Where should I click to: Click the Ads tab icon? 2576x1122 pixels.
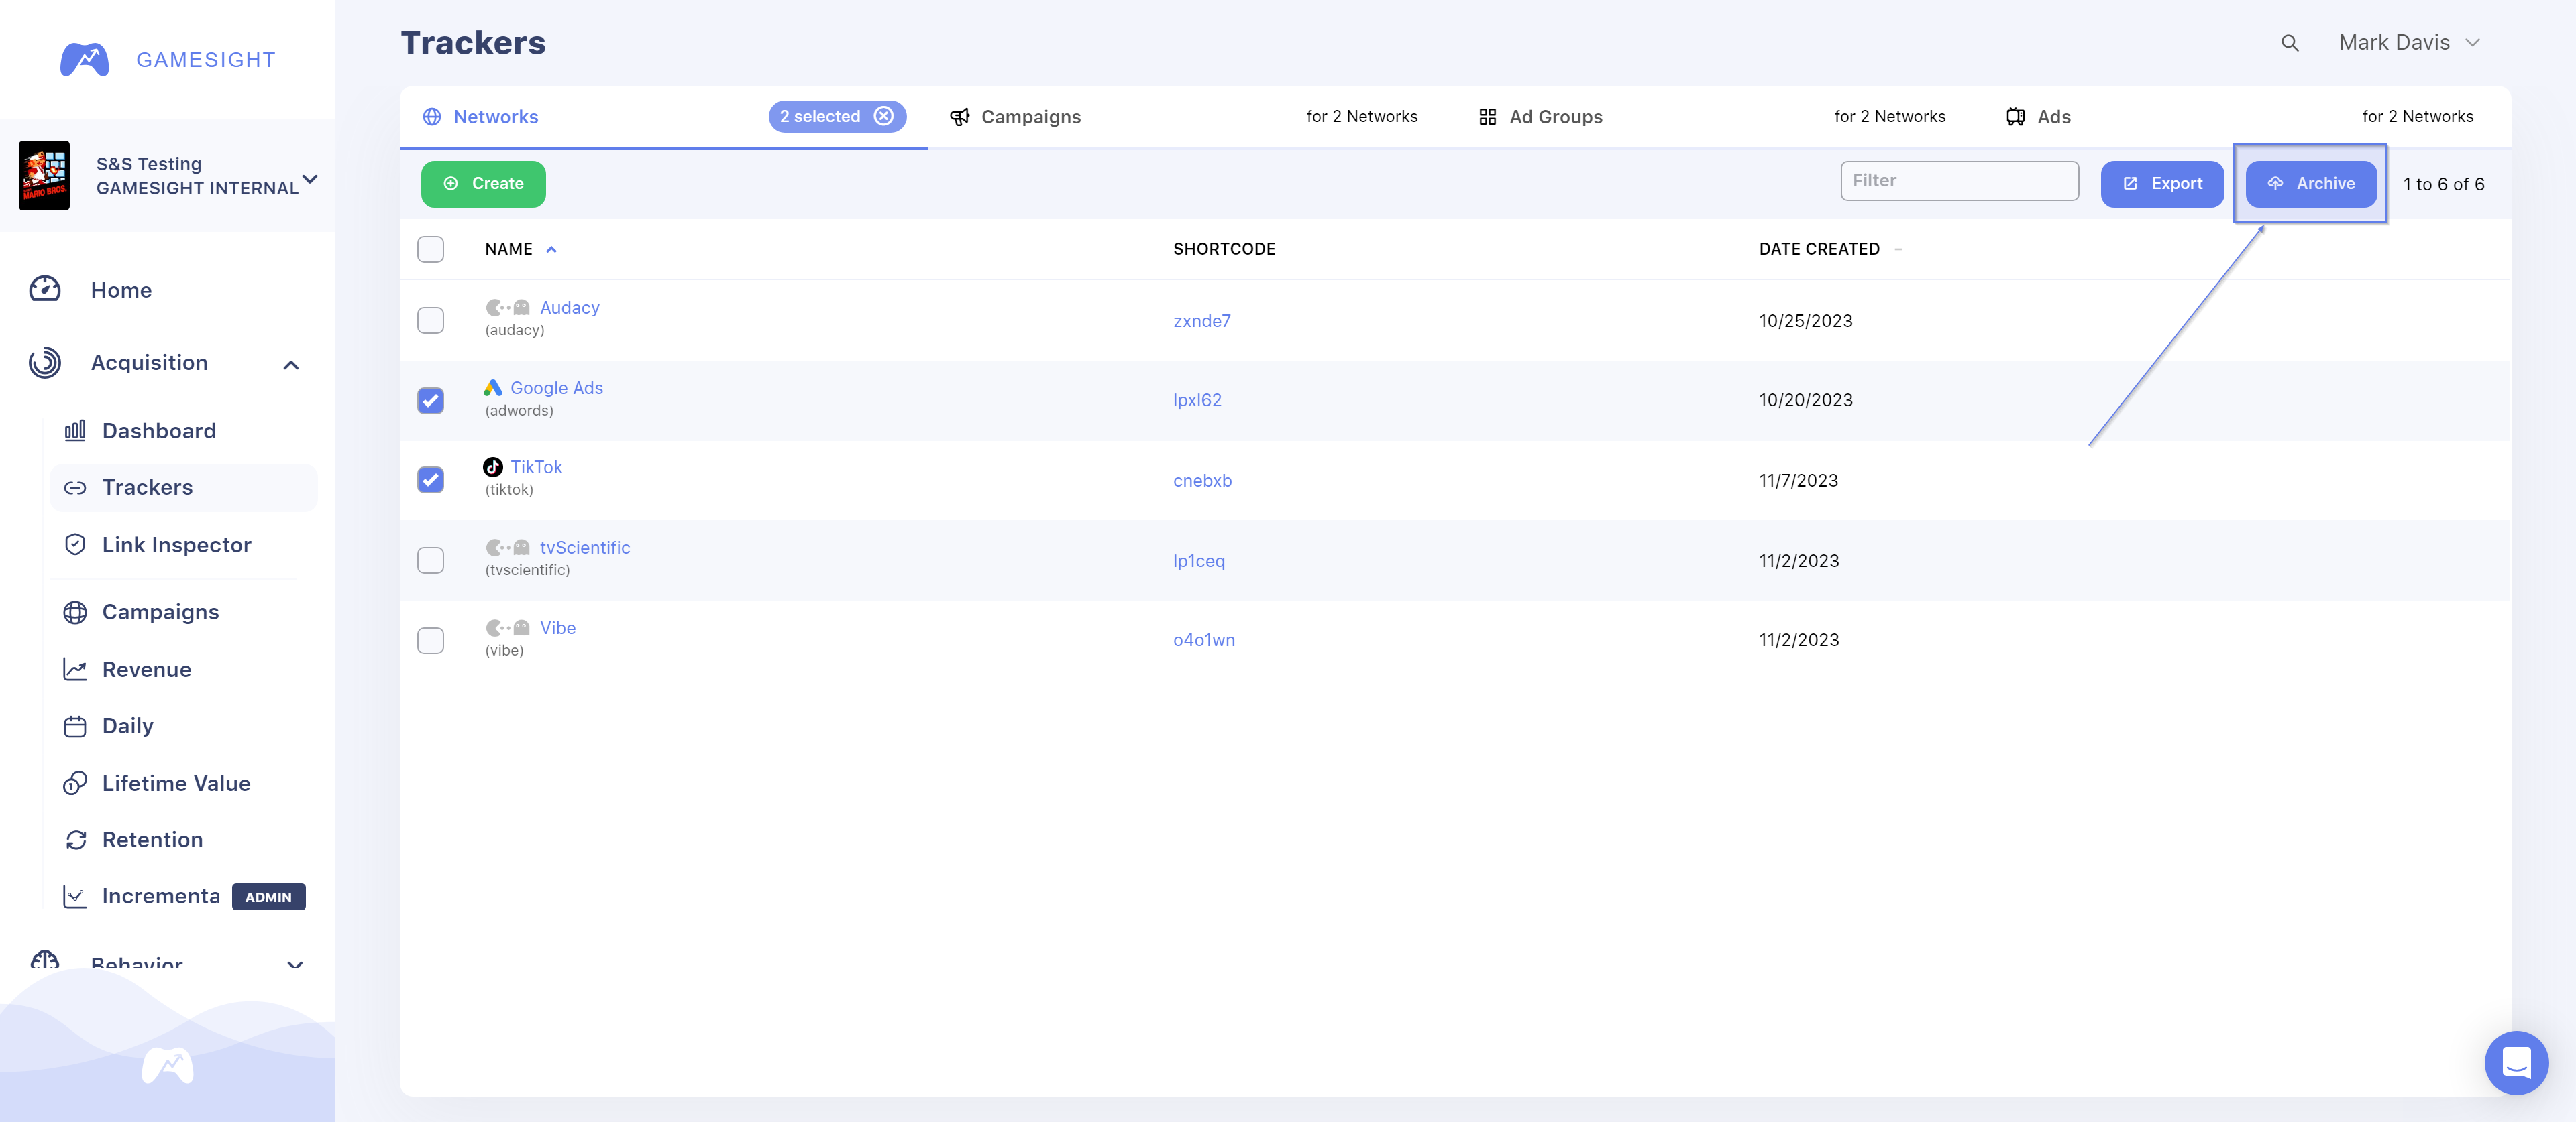click(x=2016, y=117)
